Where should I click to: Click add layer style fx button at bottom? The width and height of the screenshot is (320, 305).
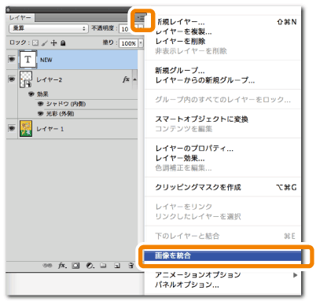tap(62, 266)
